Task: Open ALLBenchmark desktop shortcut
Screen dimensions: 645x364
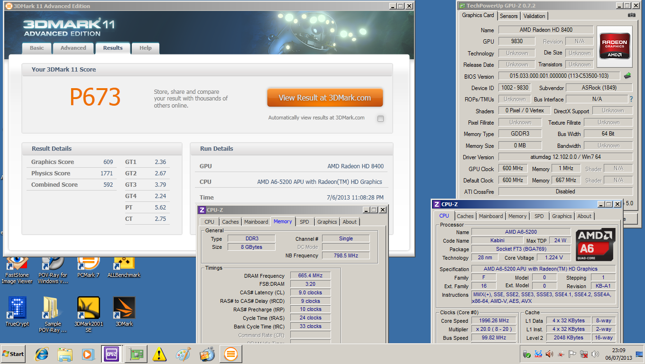Action: tap(124, 268)
